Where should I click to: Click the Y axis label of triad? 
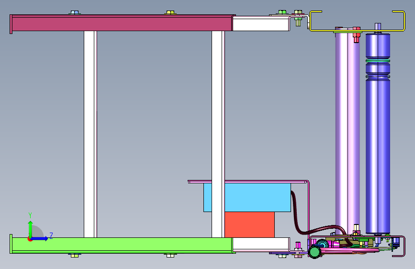pos(30,215)
